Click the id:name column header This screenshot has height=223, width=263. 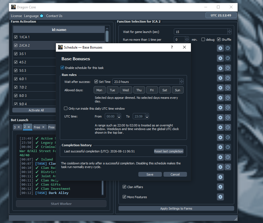coord(59,30)
